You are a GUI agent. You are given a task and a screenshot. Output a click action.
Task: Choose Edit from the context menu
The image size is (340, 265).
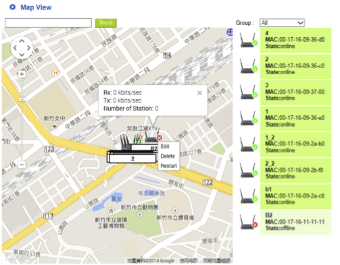[x=165, y=146]
